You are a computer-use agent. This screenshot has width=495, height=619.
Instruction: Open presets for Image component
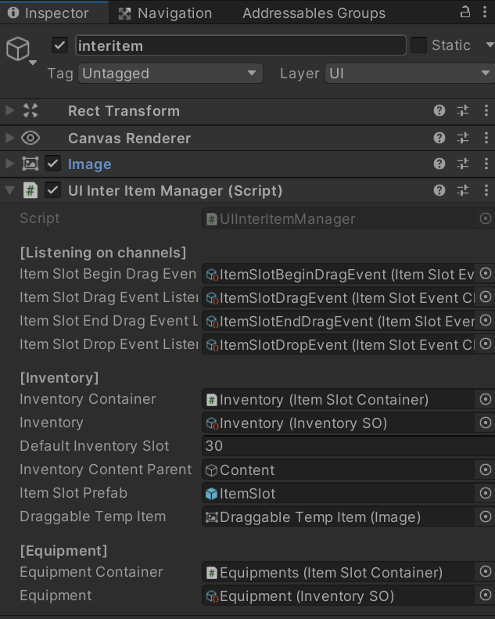(463, 164)
